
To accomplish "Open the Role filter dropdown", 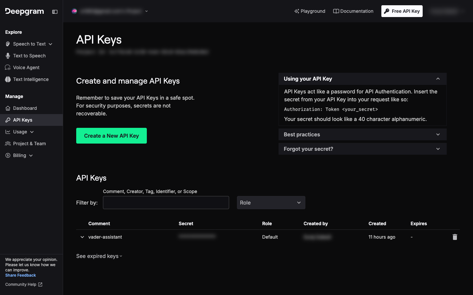I will coord(271,203).
